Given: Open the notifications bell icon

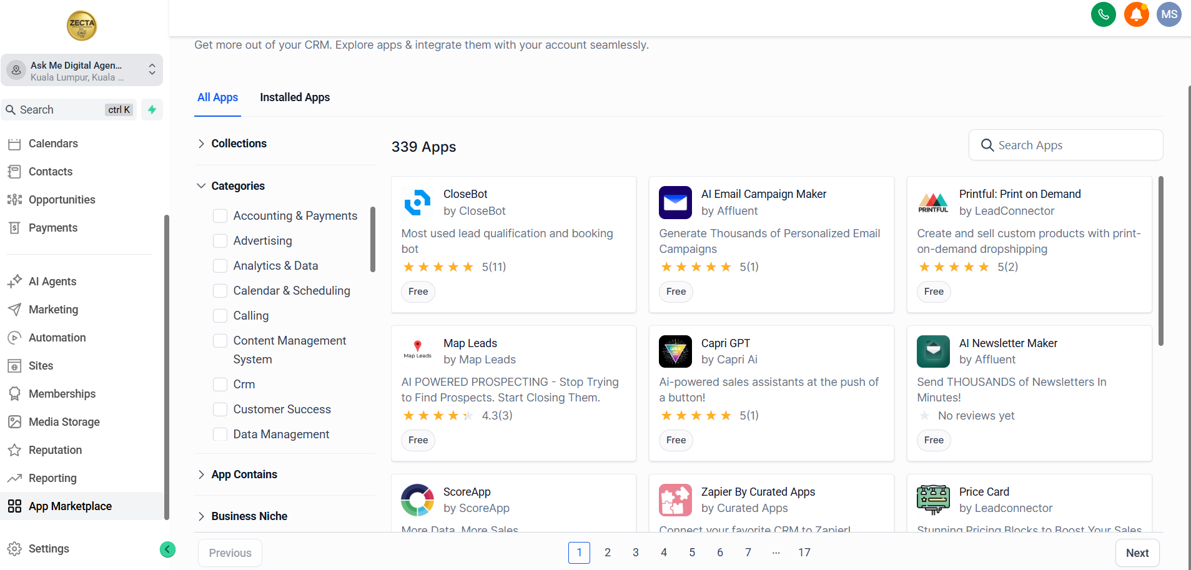Looking at the screenshot, I should click(1136, 14).
